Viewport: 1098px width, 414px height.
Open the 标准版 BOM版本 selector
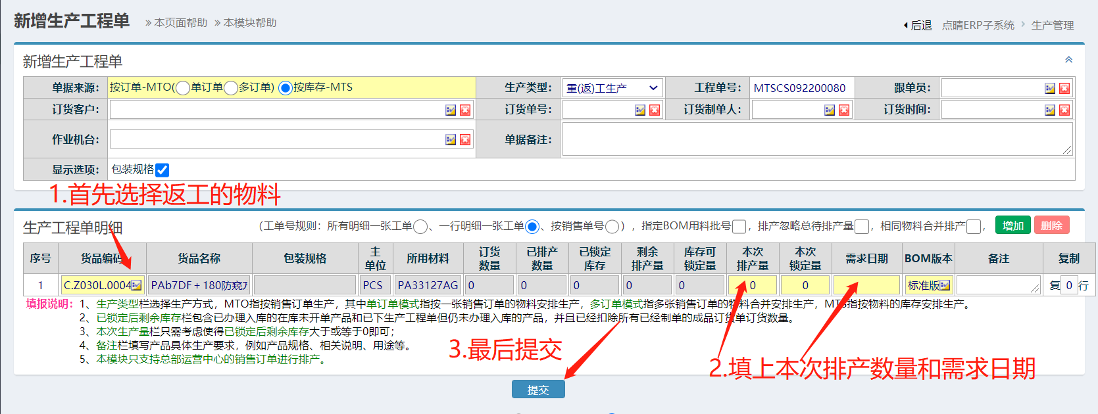[928, 285]
